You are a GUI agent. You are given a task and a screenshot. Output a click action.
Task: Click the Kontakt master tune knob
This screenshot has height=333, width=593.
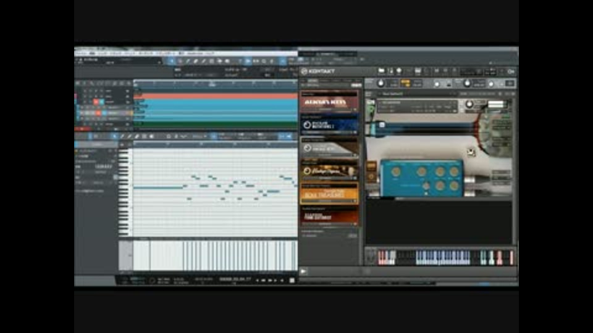tap(467, 83)
